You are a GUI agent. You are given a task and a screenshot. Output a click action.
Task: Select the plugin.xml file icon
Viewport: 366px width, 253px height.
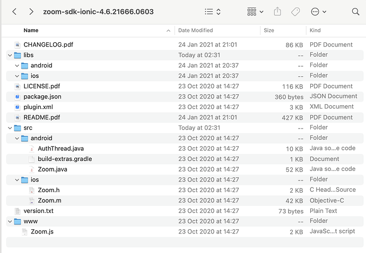(x=18, y=107)
